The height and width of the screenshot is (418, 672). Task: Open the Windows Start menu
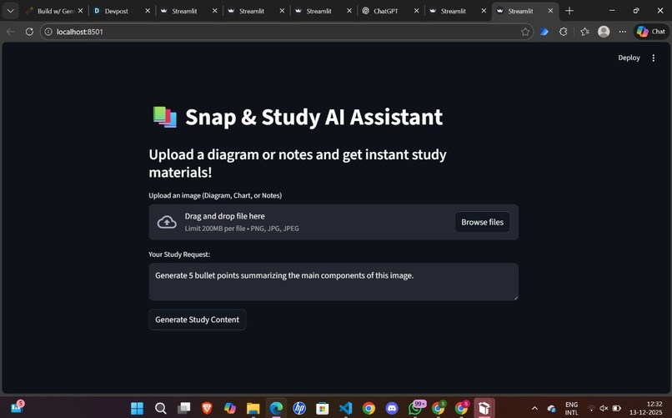[x=137, y=408]
